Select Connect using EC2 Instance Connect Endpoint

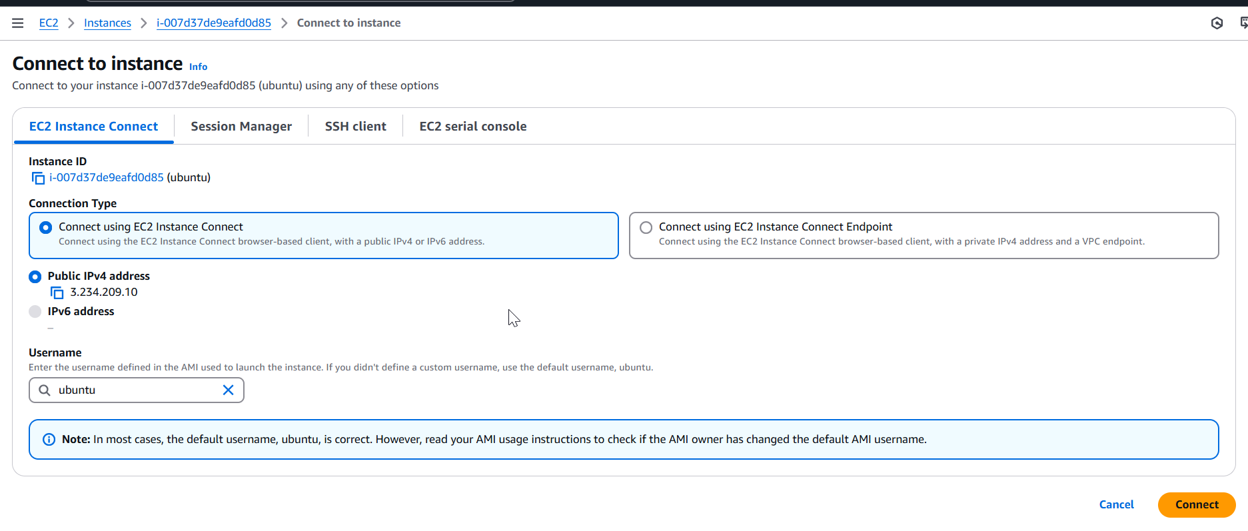(646, 228)
